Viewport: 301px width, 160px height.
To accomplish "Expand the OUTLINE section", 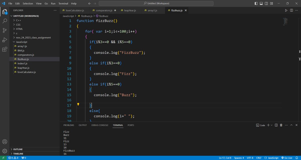I will (18, 149).
